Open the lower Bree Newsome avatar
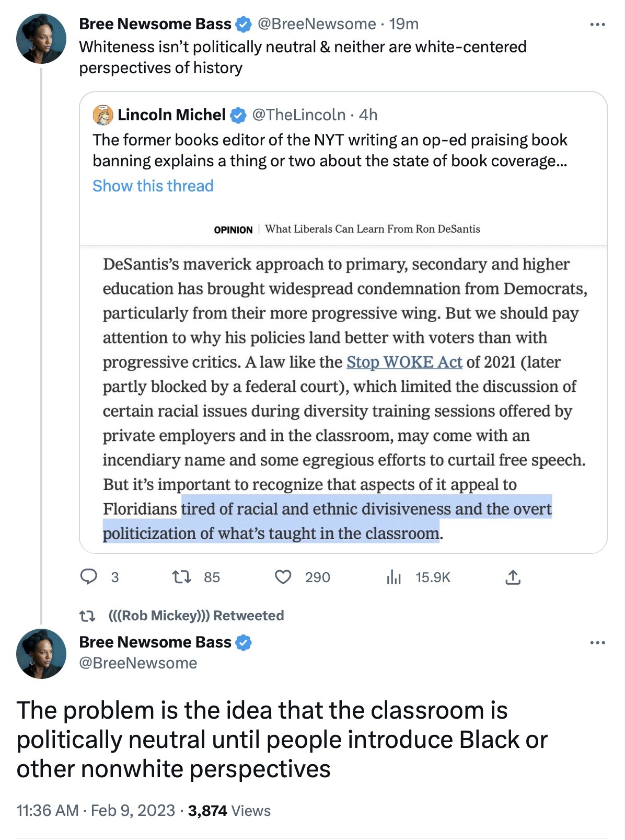The width and height of the screenshot is (625, 840). (x=41, y=654)
